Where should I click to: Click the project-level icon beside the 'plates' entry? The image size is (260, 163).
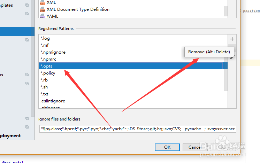pyautogui.click(x=27, y=5)
